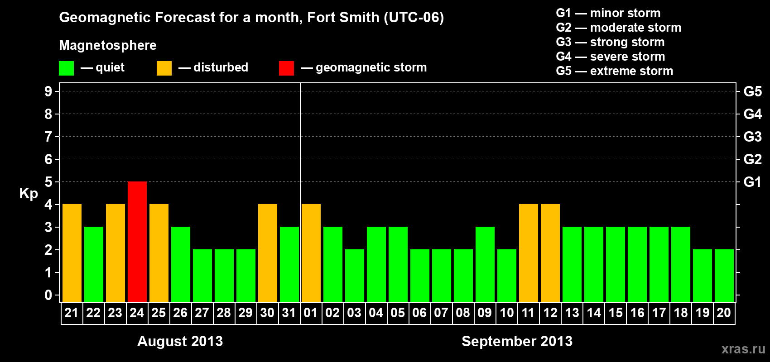
Task: Click the G4 right axis label
Action: pos(752,114)
